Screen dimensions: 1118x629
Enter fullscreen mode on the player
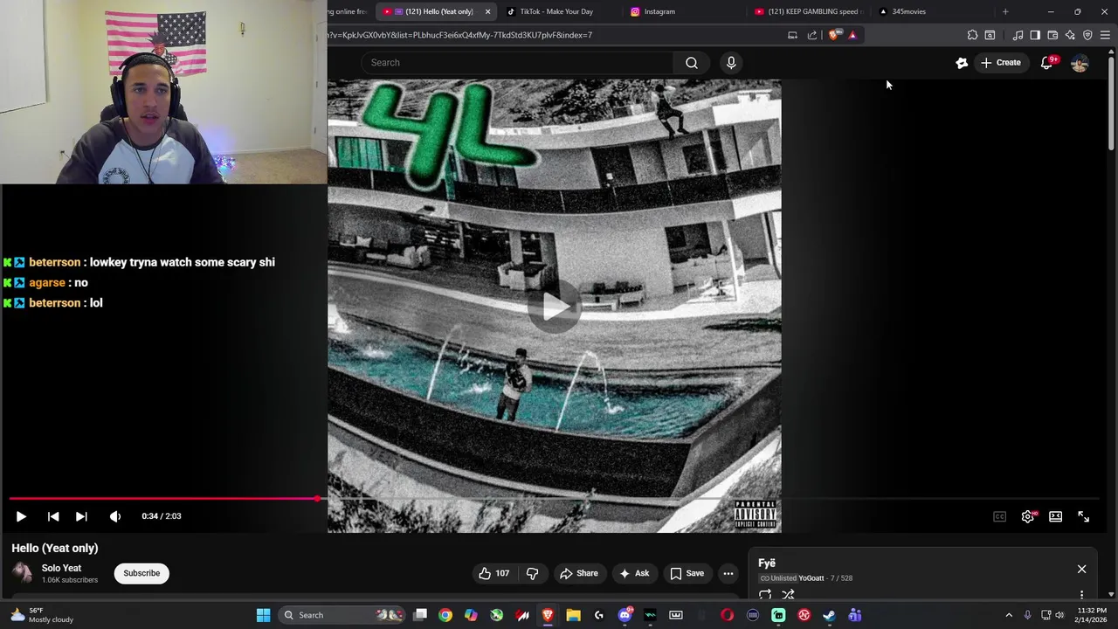click(x=1083, y=516)
